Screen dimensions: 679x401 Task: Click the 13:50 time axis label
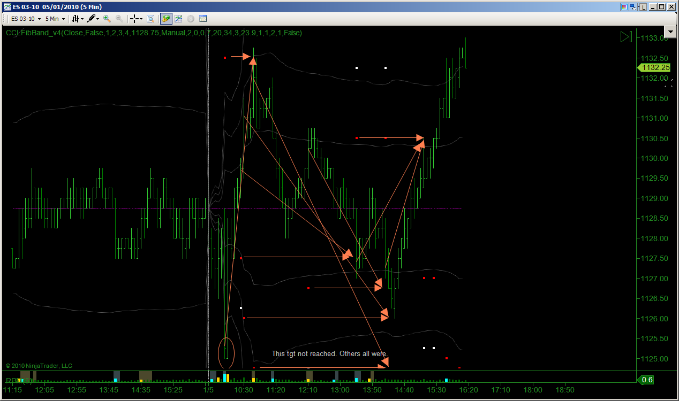pyautogui.click(x=372, y=390)
